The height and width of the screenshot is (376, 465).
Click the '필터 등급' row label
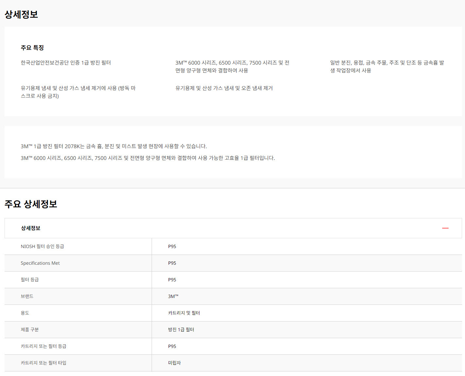click(30, 280)
